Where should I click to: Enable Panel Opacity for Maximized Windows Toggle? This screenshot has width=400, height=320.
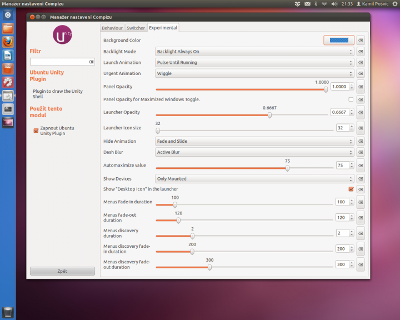coord(351,99)
